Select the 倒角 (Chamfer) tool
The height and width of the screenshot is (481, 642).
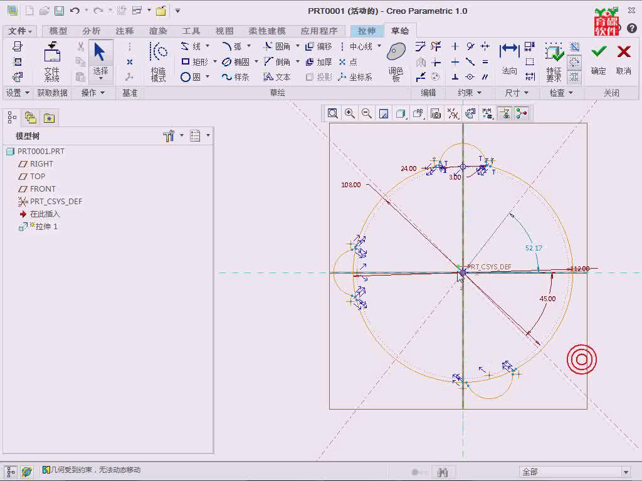(277, 62)
